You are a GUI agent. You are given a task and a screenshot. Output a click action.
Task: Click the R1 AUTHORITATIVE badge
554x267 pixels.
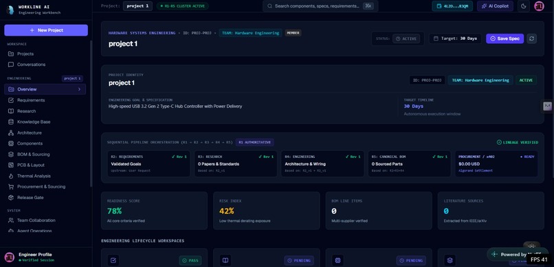(x=255, y=143)
